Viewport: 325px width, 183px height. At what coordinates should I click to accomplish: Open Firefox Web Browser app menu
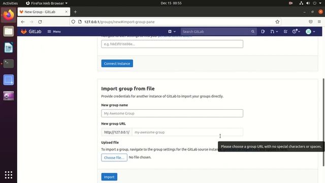(x=46, y=3)
